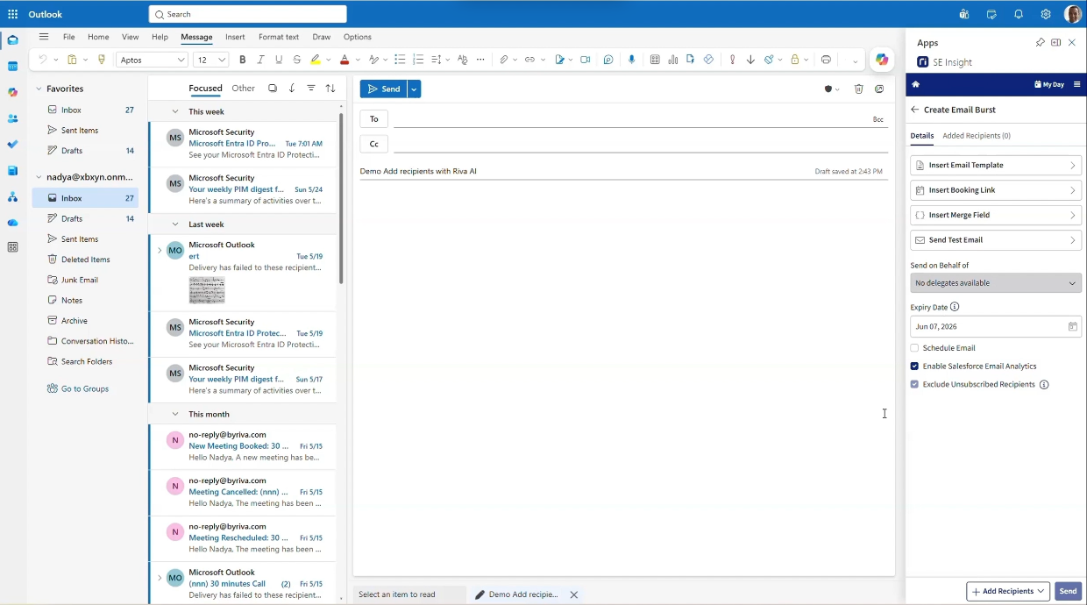Image resolution: width=1087 pixels, height=605 pixels.
Task: Open More apps grid in left rail
Action: pyautogui.click(x=12, y=247)
